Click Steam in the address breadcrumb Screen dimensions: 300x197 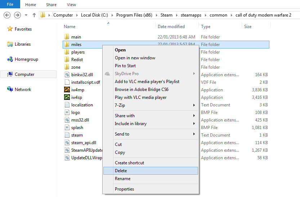[x=166, y=15]
